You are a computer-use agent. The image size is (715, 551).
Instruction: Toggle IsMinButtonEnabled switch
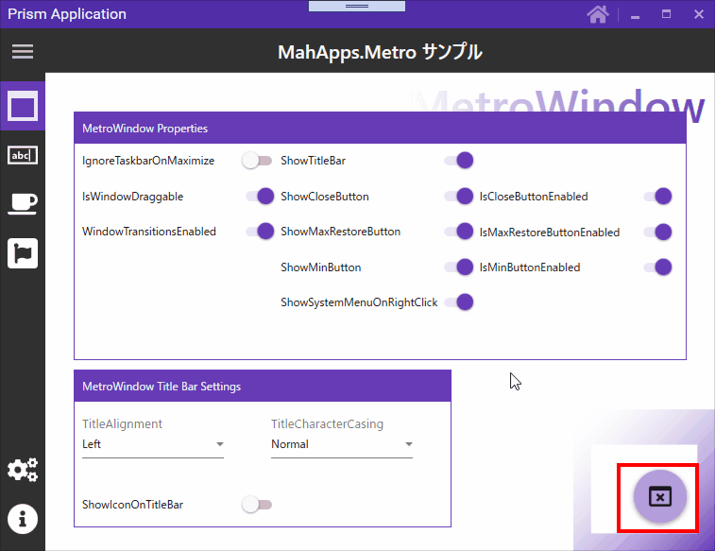(x=657, y=267)
